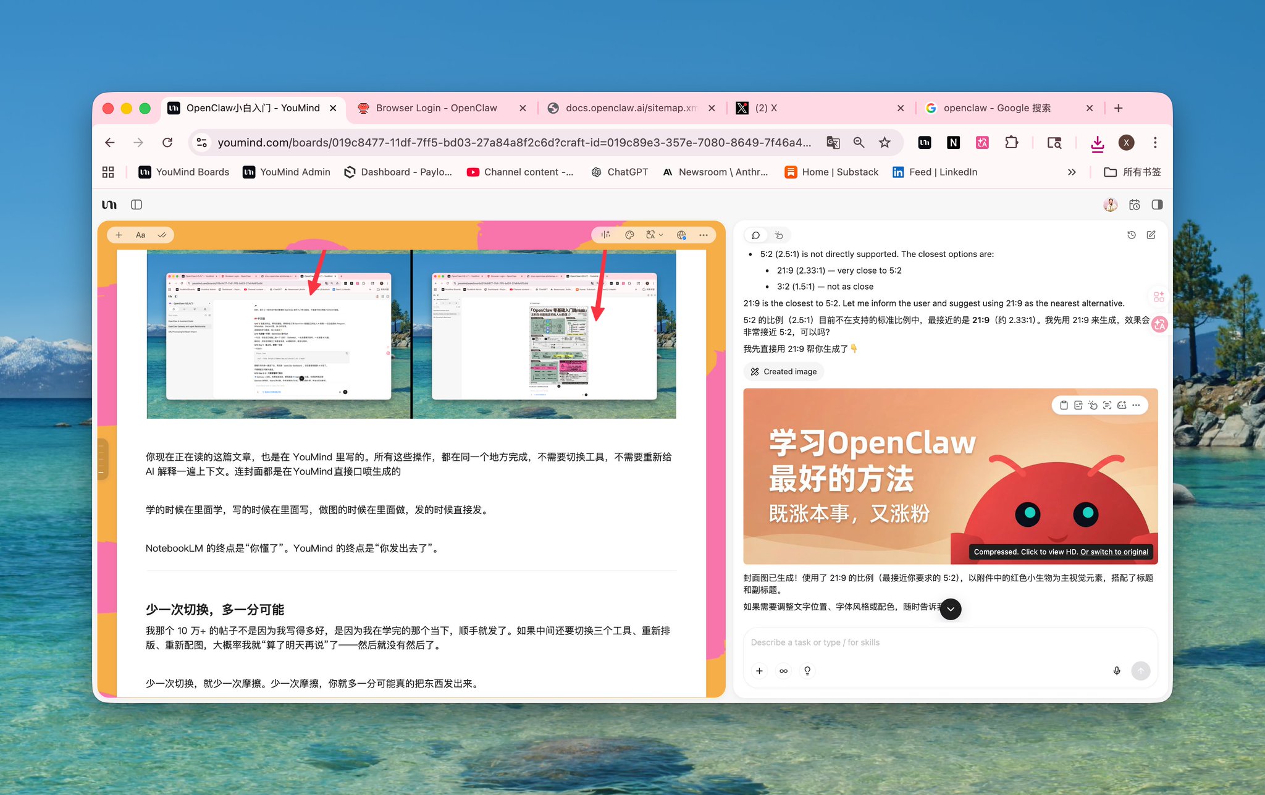Click the Notion extension icon
Viewport: 1265px width, 795px height.
(x=953, y=143)
